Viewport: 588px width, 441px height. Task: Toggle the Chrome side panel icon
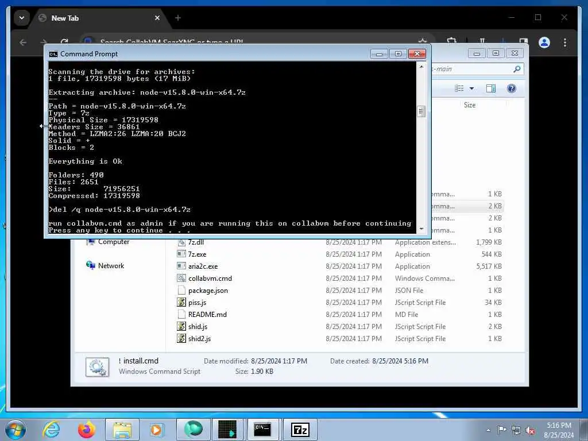click(x=524, y=41)
